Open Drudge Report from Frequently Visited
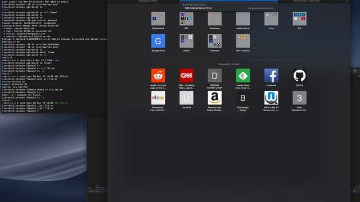 (215, 75)
